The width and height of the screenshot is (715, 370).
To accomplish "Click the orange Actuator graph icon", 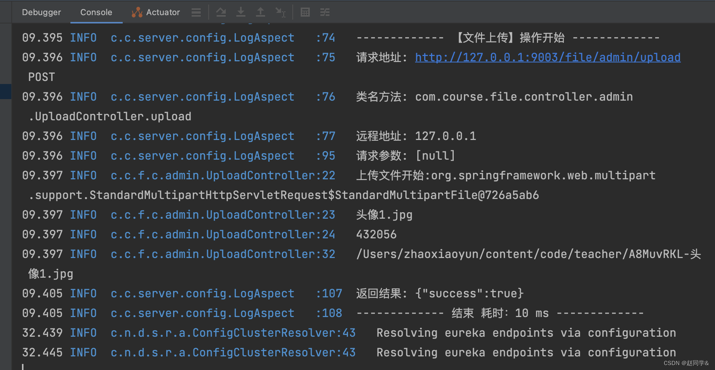I will click(x=136, y=12).
